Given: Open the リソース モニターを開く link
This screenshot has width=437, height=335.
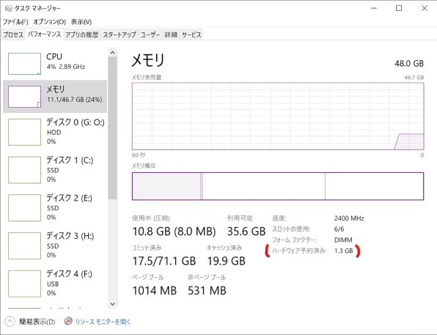Looking at the screenshot, I should [103, 322].
